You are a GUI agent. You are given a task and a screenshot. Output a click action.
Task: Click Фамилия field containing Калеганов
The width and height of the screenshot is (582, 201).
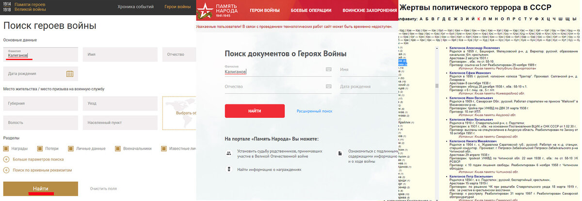[40, 54]
